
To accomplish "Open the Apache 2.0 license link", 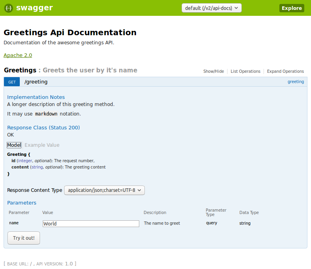I will [18, 55].
